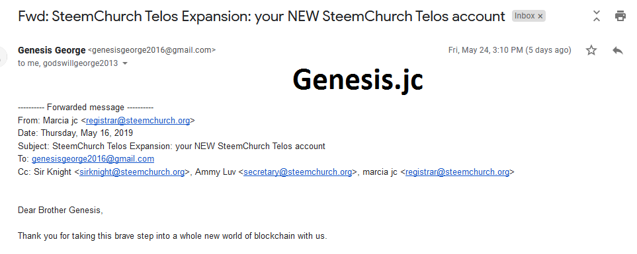Click the 'to me, godswillgeorge2013' recipient line

[x=68, y=63]
